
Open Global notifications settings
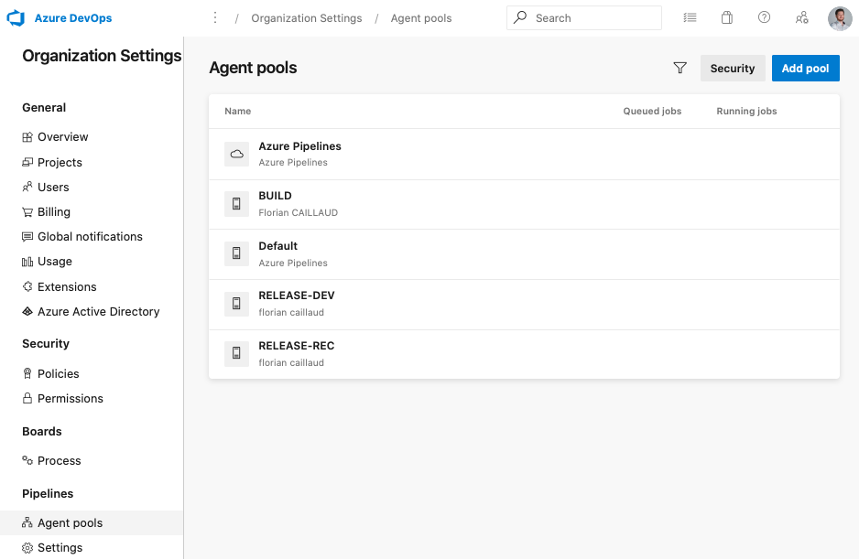[90, 237]
